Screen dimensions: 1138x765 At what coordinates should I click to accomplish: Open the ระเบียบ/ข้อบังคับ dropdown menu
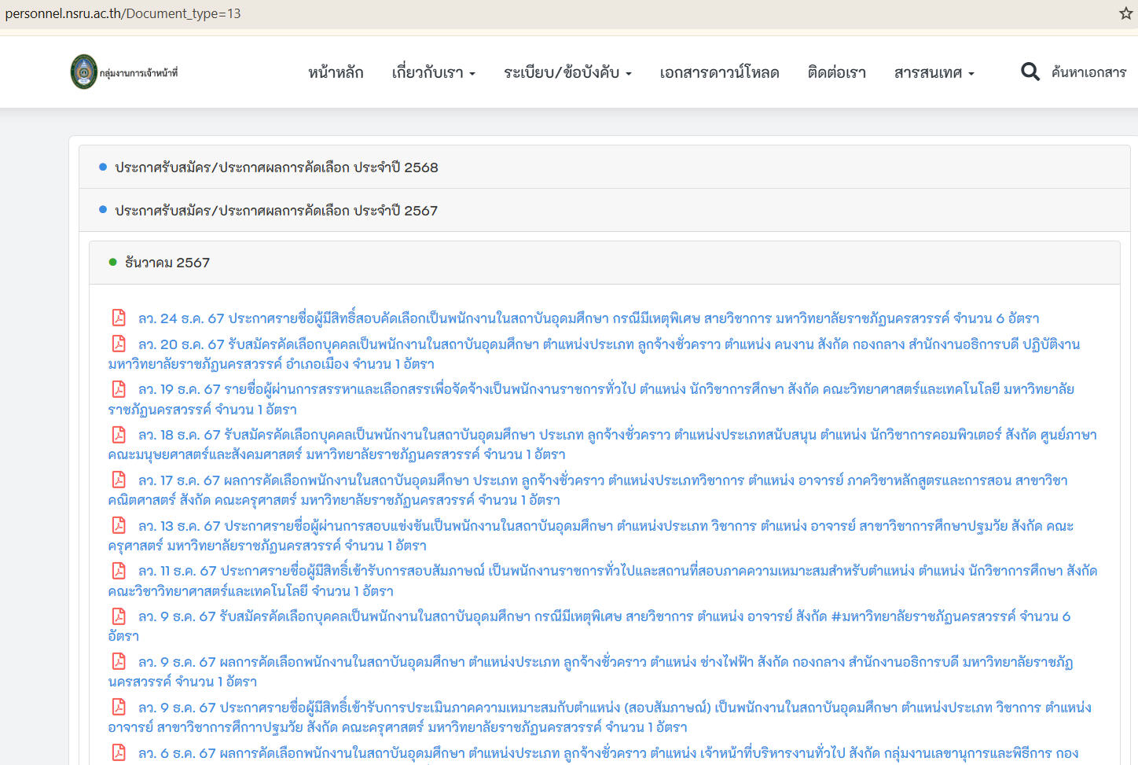(567, 72)
